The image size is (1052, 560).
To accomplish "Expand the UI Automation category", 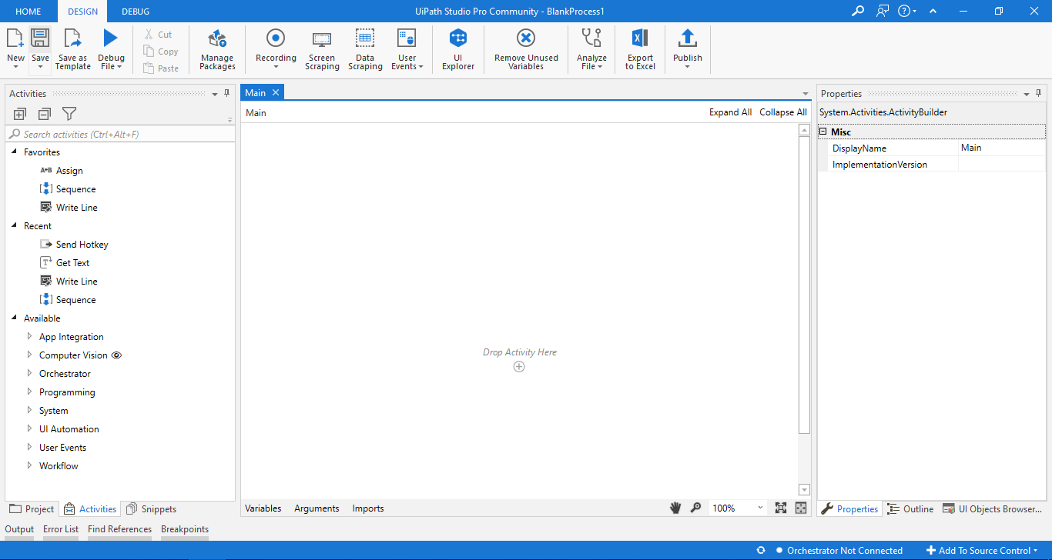I will pos(29,428).
